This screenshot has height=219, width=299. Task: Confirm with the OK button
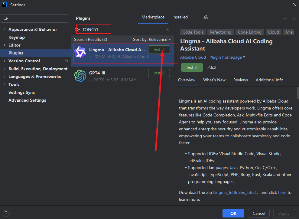[x=233, y=213]
